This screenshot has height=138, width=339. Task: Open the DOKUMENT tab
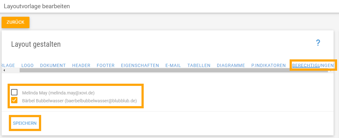pos(53,65)
